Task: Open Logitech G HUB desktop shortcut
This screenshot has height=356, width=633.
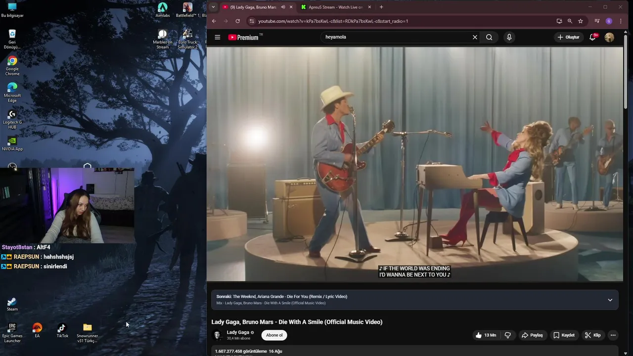Action: (x=12, y=119)
